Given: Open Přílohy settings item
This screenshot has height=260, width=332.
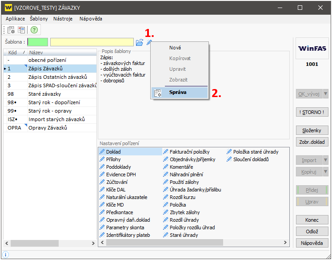Looking at the screenshot, I should click(110, 159).
